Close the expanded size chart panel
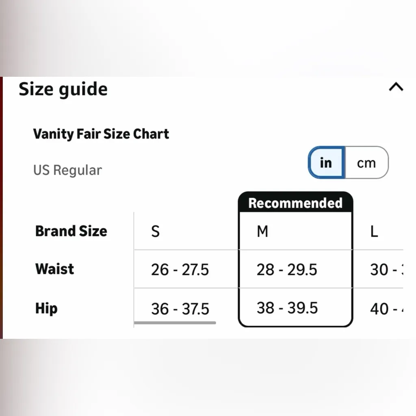Viewport: 416px width, 416px height. (396, 87)
